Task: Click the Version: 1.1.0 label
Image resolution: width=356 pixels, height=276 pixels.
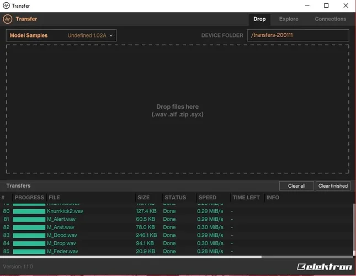Action: (18, 267)
